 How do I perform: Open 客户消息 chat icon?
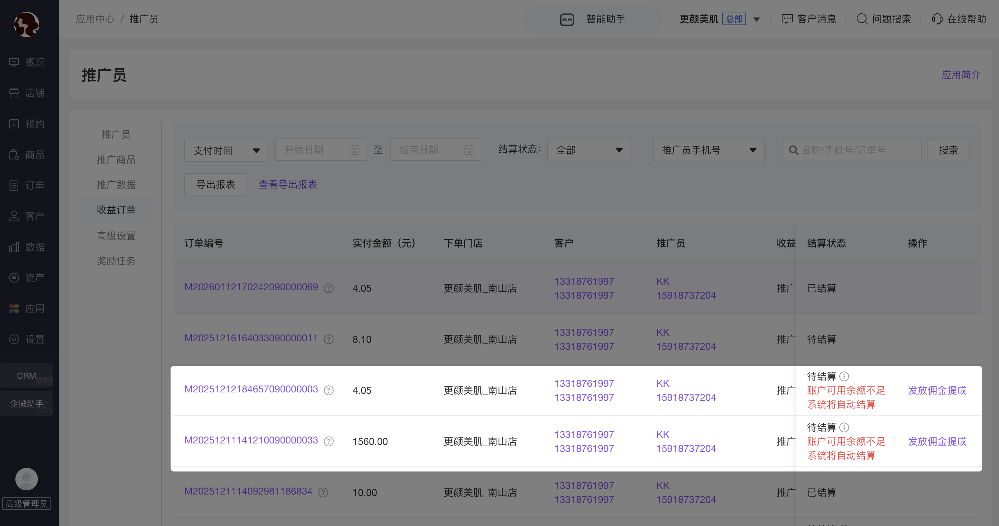tap(787, 19)
